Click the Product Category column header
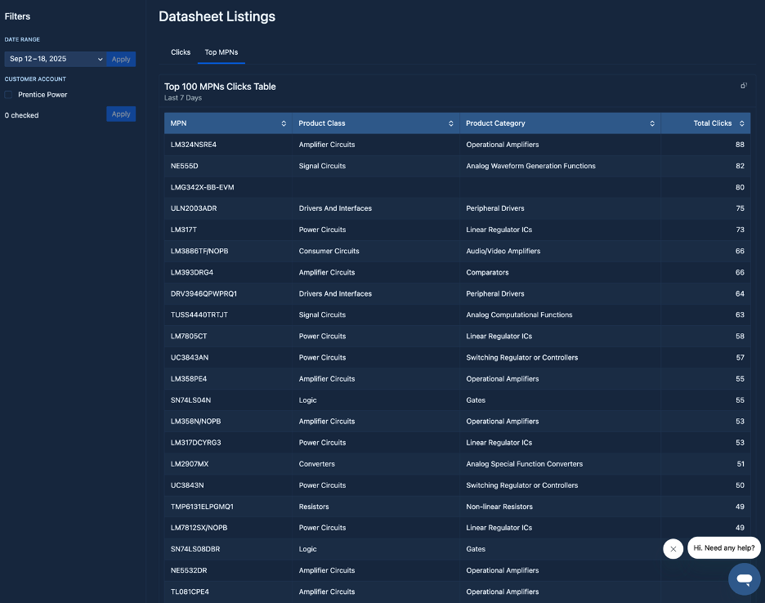The height and width of the screenshot is (603, 765). [495, 123]
